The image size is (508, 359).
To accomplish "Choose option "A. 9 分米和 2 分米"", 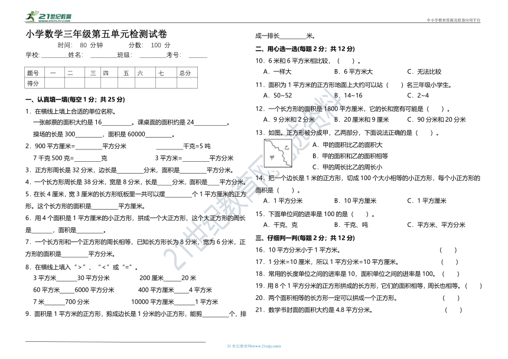I will point(289,119).
